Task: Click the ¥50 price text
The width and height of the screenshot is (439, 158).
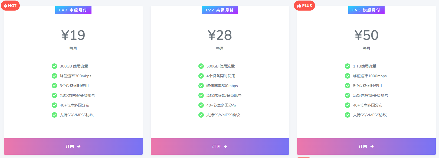Action: 366,35
